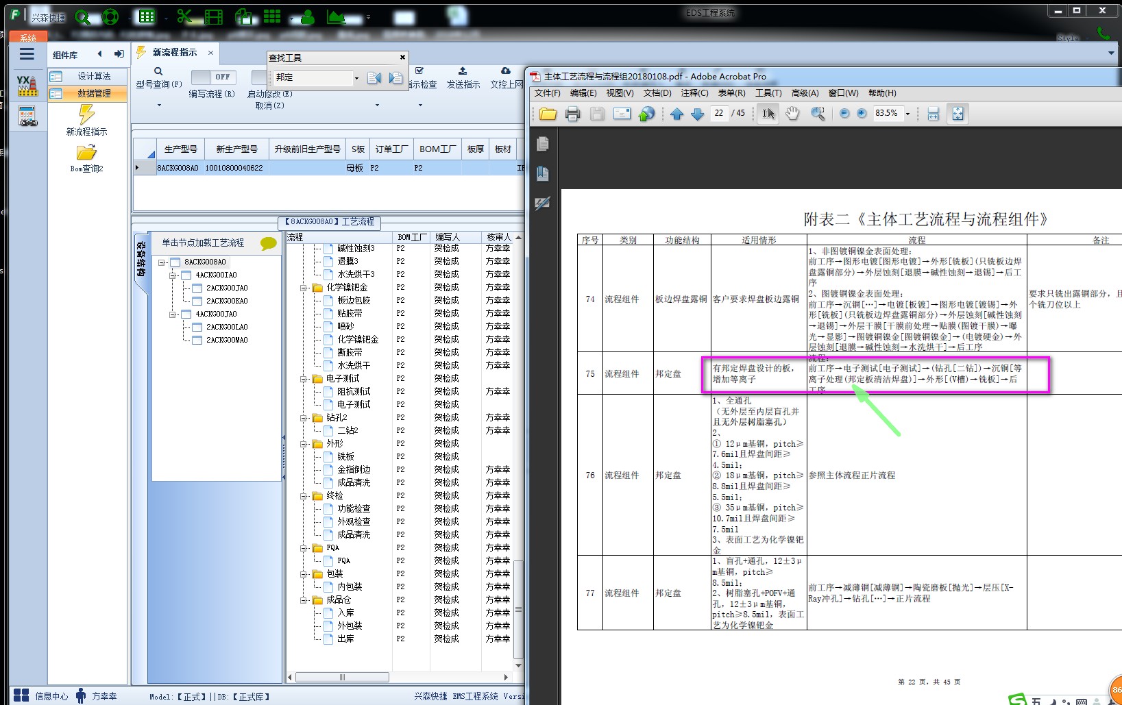This screenshot has height=705, width=1122.
Task: Click the green scissors icon in title bar
Action: click(184, 16)
